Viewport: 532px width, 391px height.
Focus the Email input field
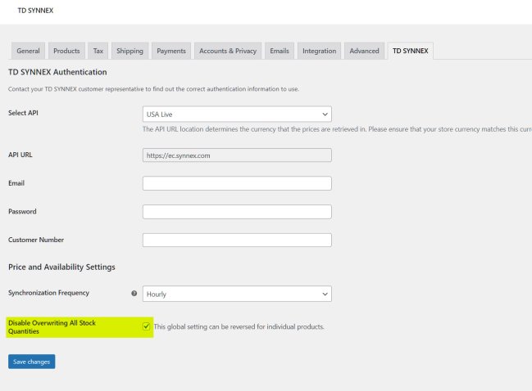237,183
